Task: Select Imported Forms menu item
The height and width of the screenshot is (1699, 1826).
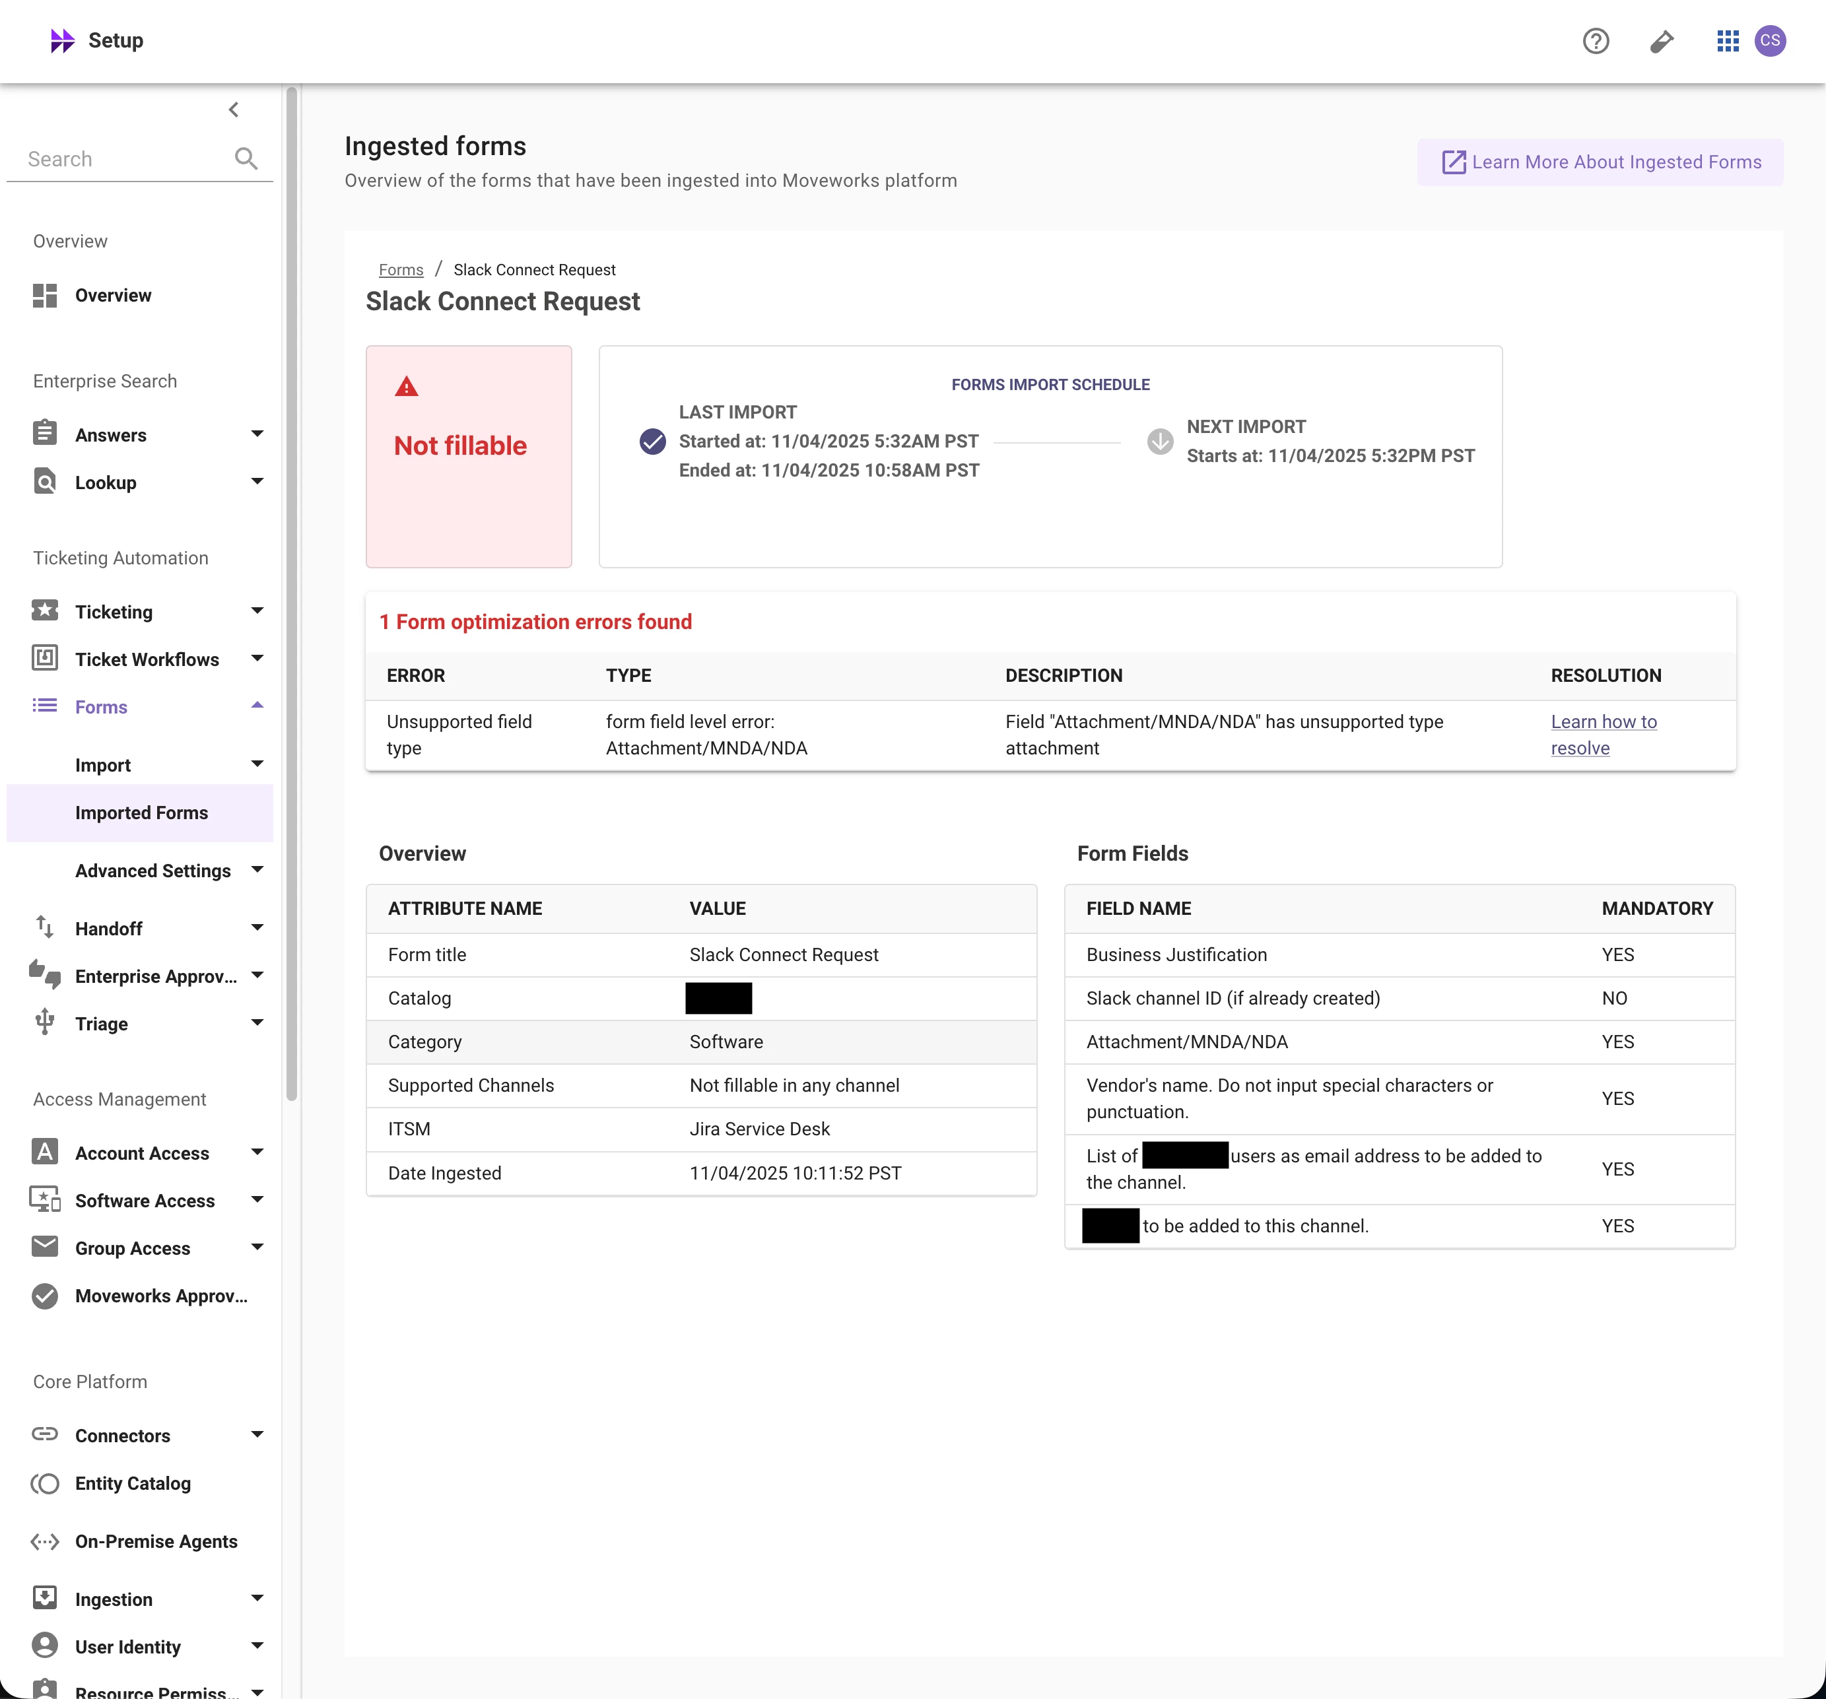Action: (x=141, y=813)
